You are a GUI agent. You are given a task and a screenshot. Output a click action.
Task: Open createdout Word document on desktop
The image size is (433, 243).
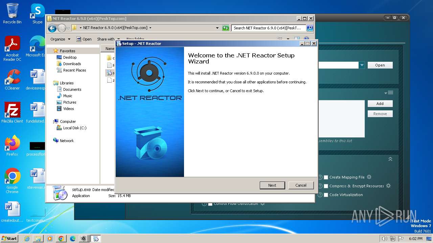coord(12,212)
